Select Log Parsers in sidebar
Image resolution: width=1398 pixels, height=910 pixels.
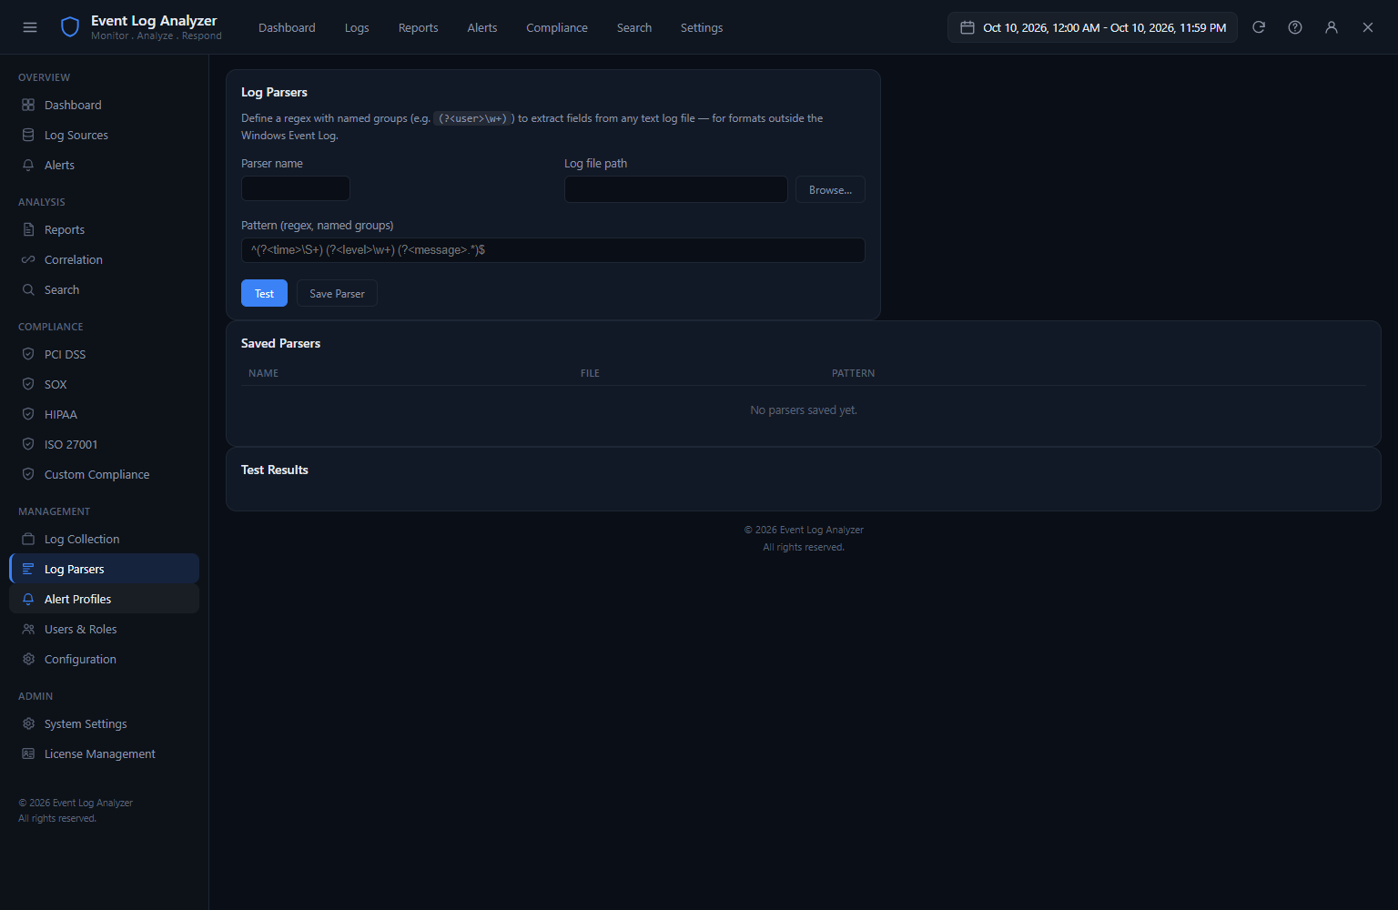click(x=104, y=569)
